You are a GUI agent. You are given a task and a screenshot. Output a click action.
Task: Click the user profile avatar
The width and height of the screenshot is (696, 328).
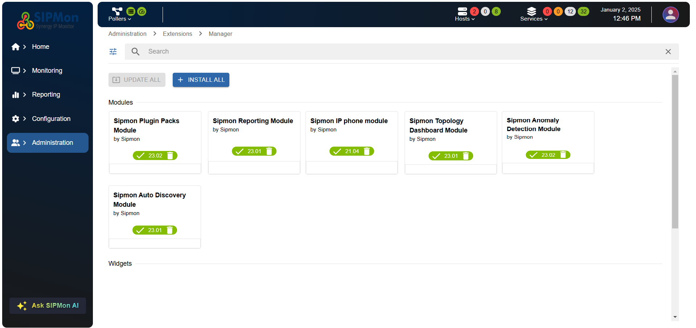tap(670, 15)
